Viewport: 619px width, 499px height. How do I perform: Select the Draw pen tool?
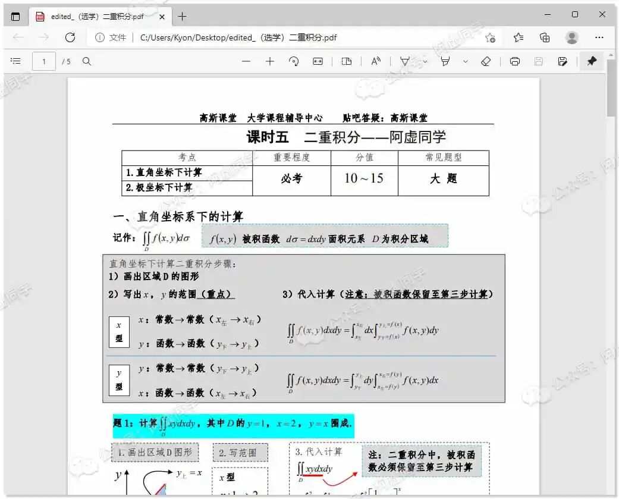[405, 61]
